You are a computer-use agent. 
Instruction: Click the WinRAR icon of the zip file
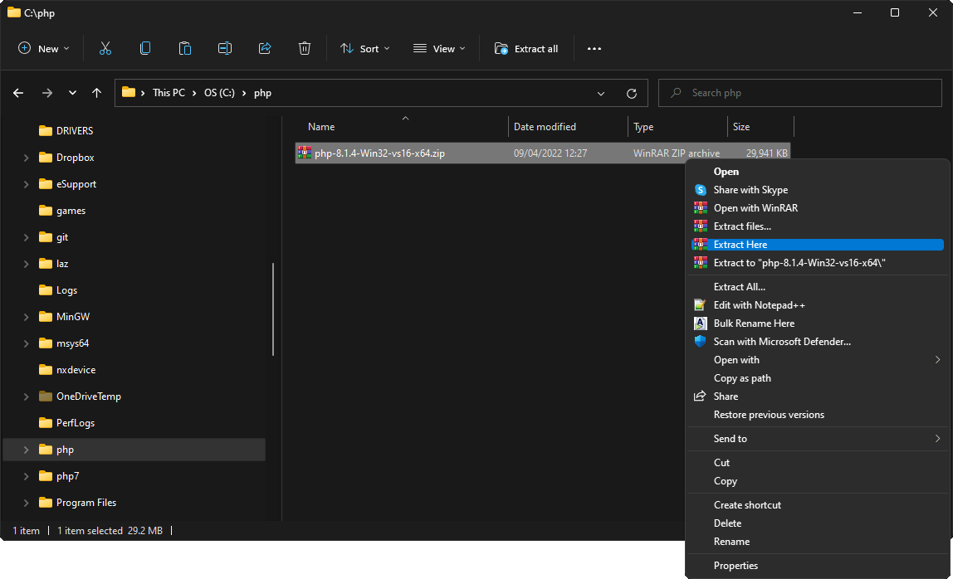(305, 153)
